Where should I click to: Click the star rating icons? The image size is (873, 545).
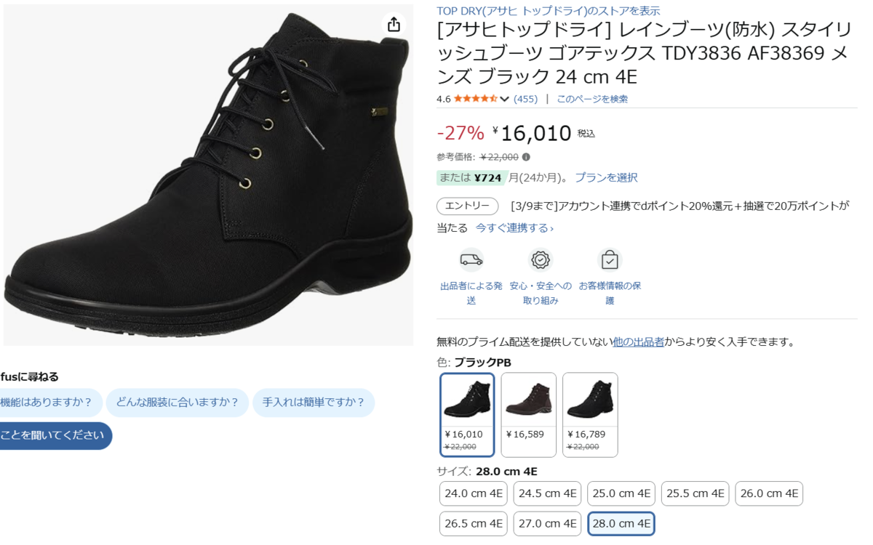[x=476, y=99]
